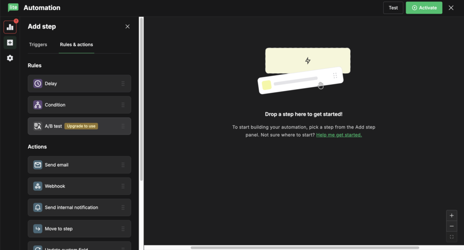The image size is (464, 250).
Task: Click the Send email envelope icon
Action: [x=38, y=165]
